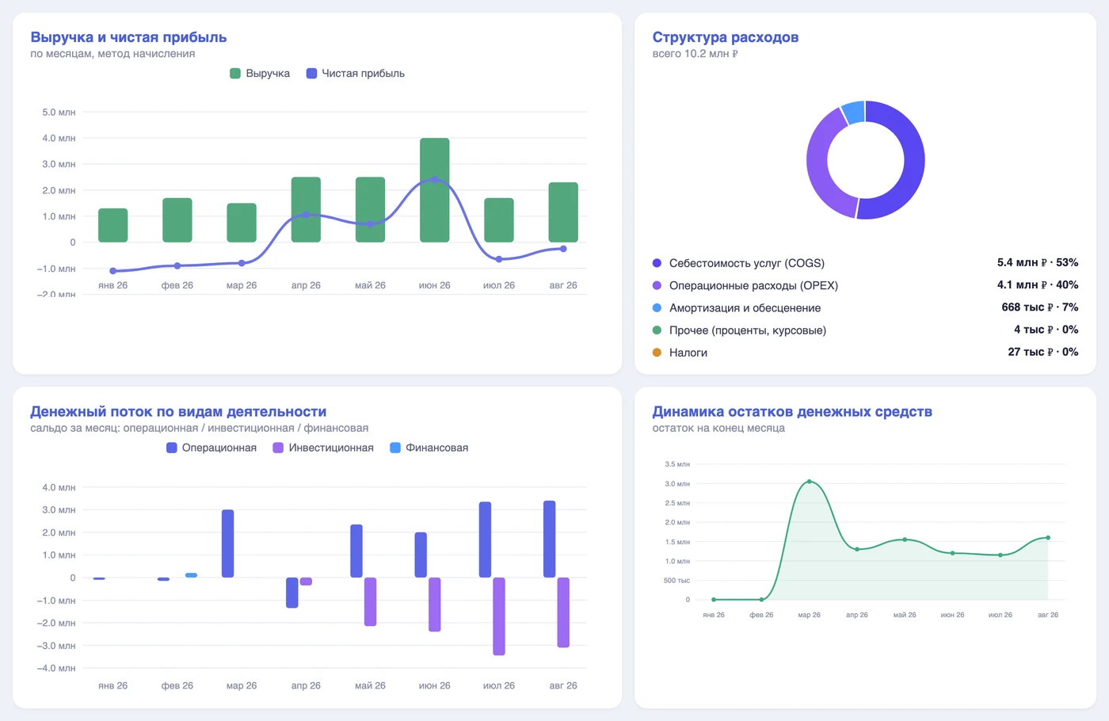Click the operating cash flow bar for мар 26
Screen dimensions: 1109x721
point(228,544)
